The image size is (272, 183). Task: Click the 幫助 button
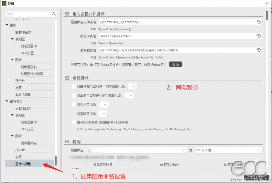click(x=175, y=64)
